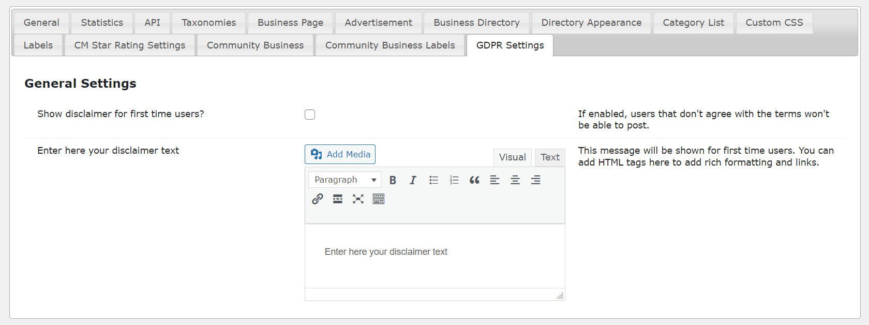Open the Paragraph format dropdown
This screenshot has height=325, width=869.
[344, 180]
